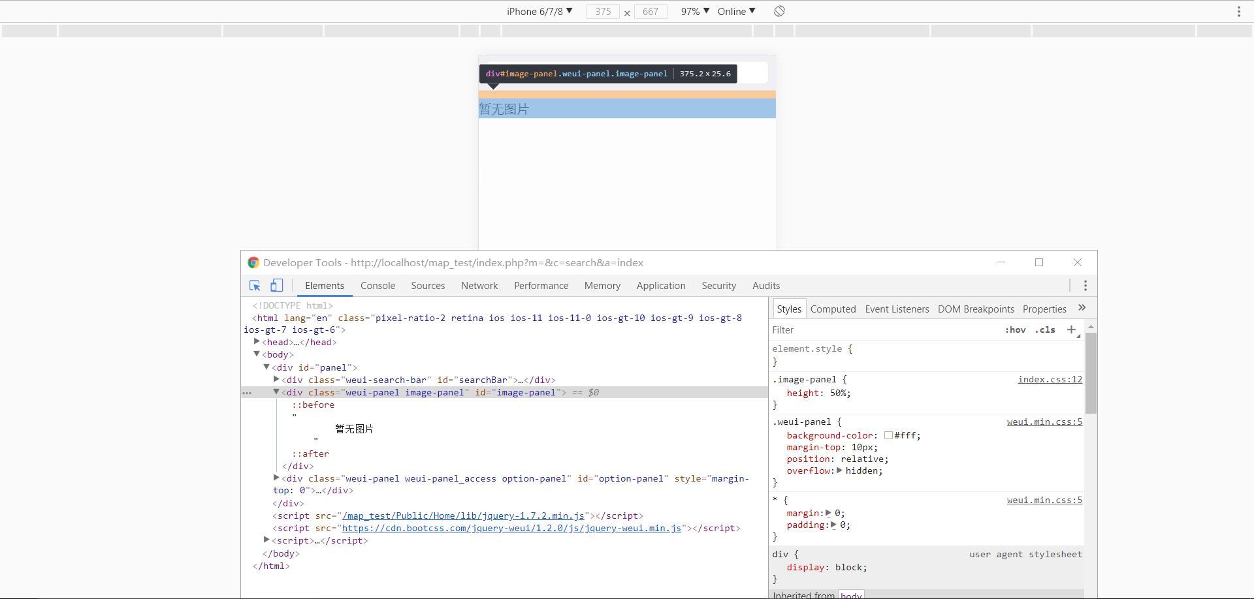Open weui.min.css:5 link for universal selector rule
Image resolution: width=1254 pixels, height=599 pixels.
1044,500
